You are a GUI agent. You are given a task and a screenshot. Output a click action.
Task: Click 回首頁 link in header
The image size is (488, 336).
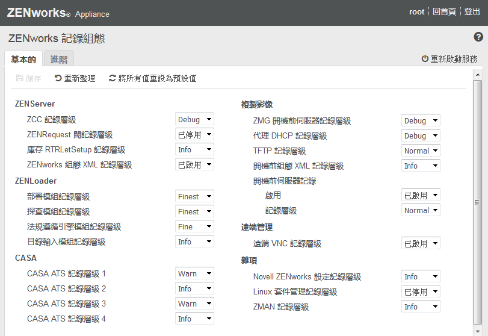pyautogui.click(x=444, y=12)
